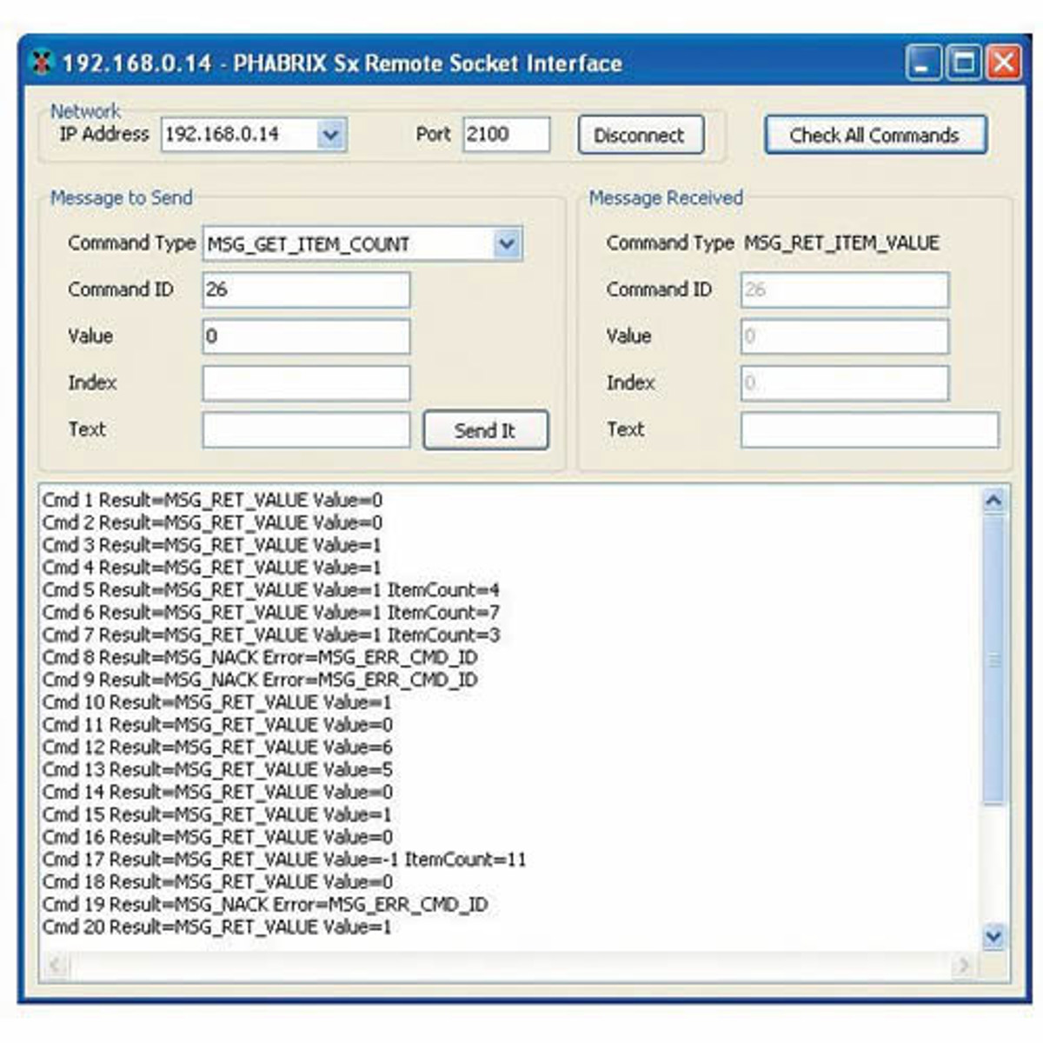Click the PHABRIX application icon in title bar

tap(41, 63)
